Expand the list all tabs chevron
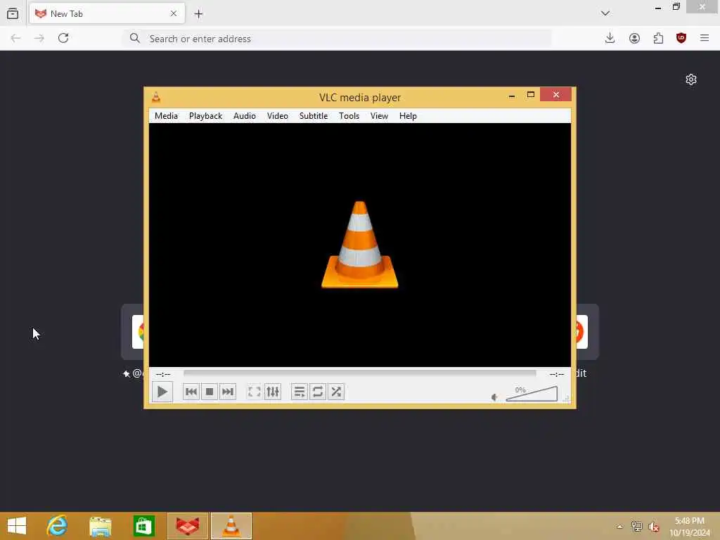This screenshot has height=540, width=720. point(605,13)
